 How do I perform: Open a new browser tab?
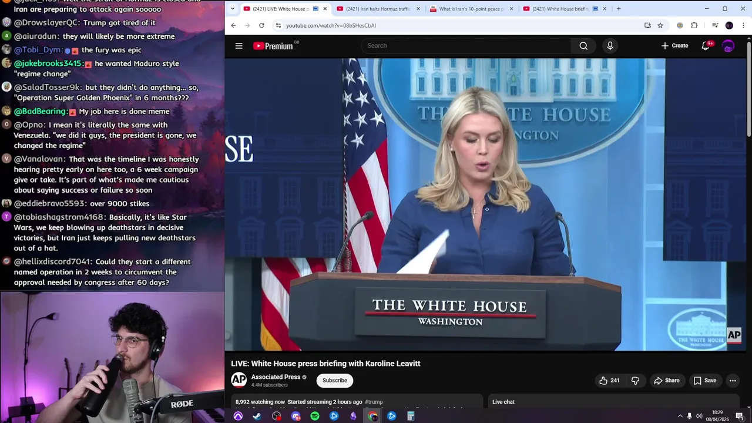(619, 9)
